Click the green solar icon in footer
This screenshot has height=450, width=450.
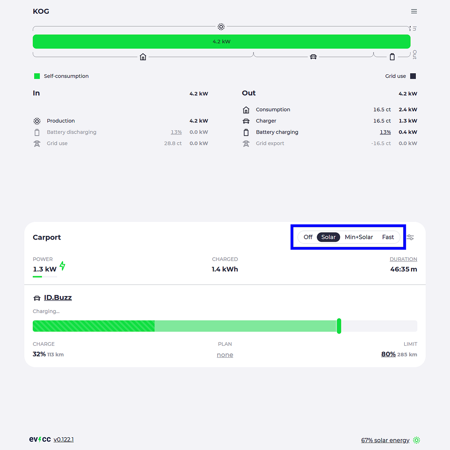[x=417, y=440]
